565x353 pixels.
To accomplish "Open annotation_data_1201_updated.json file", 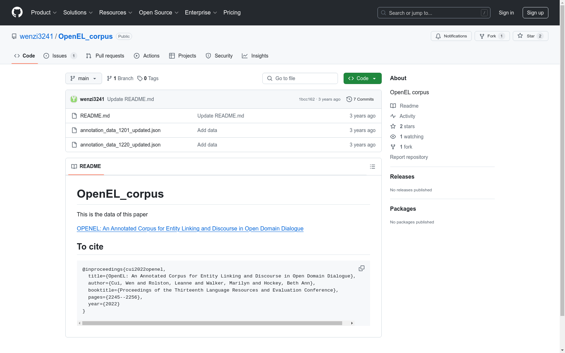I will 120,130.
